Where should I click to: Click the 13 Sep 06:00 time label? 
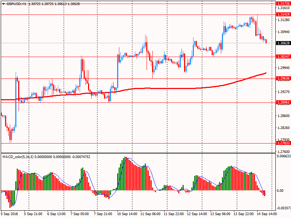[220, 214]
